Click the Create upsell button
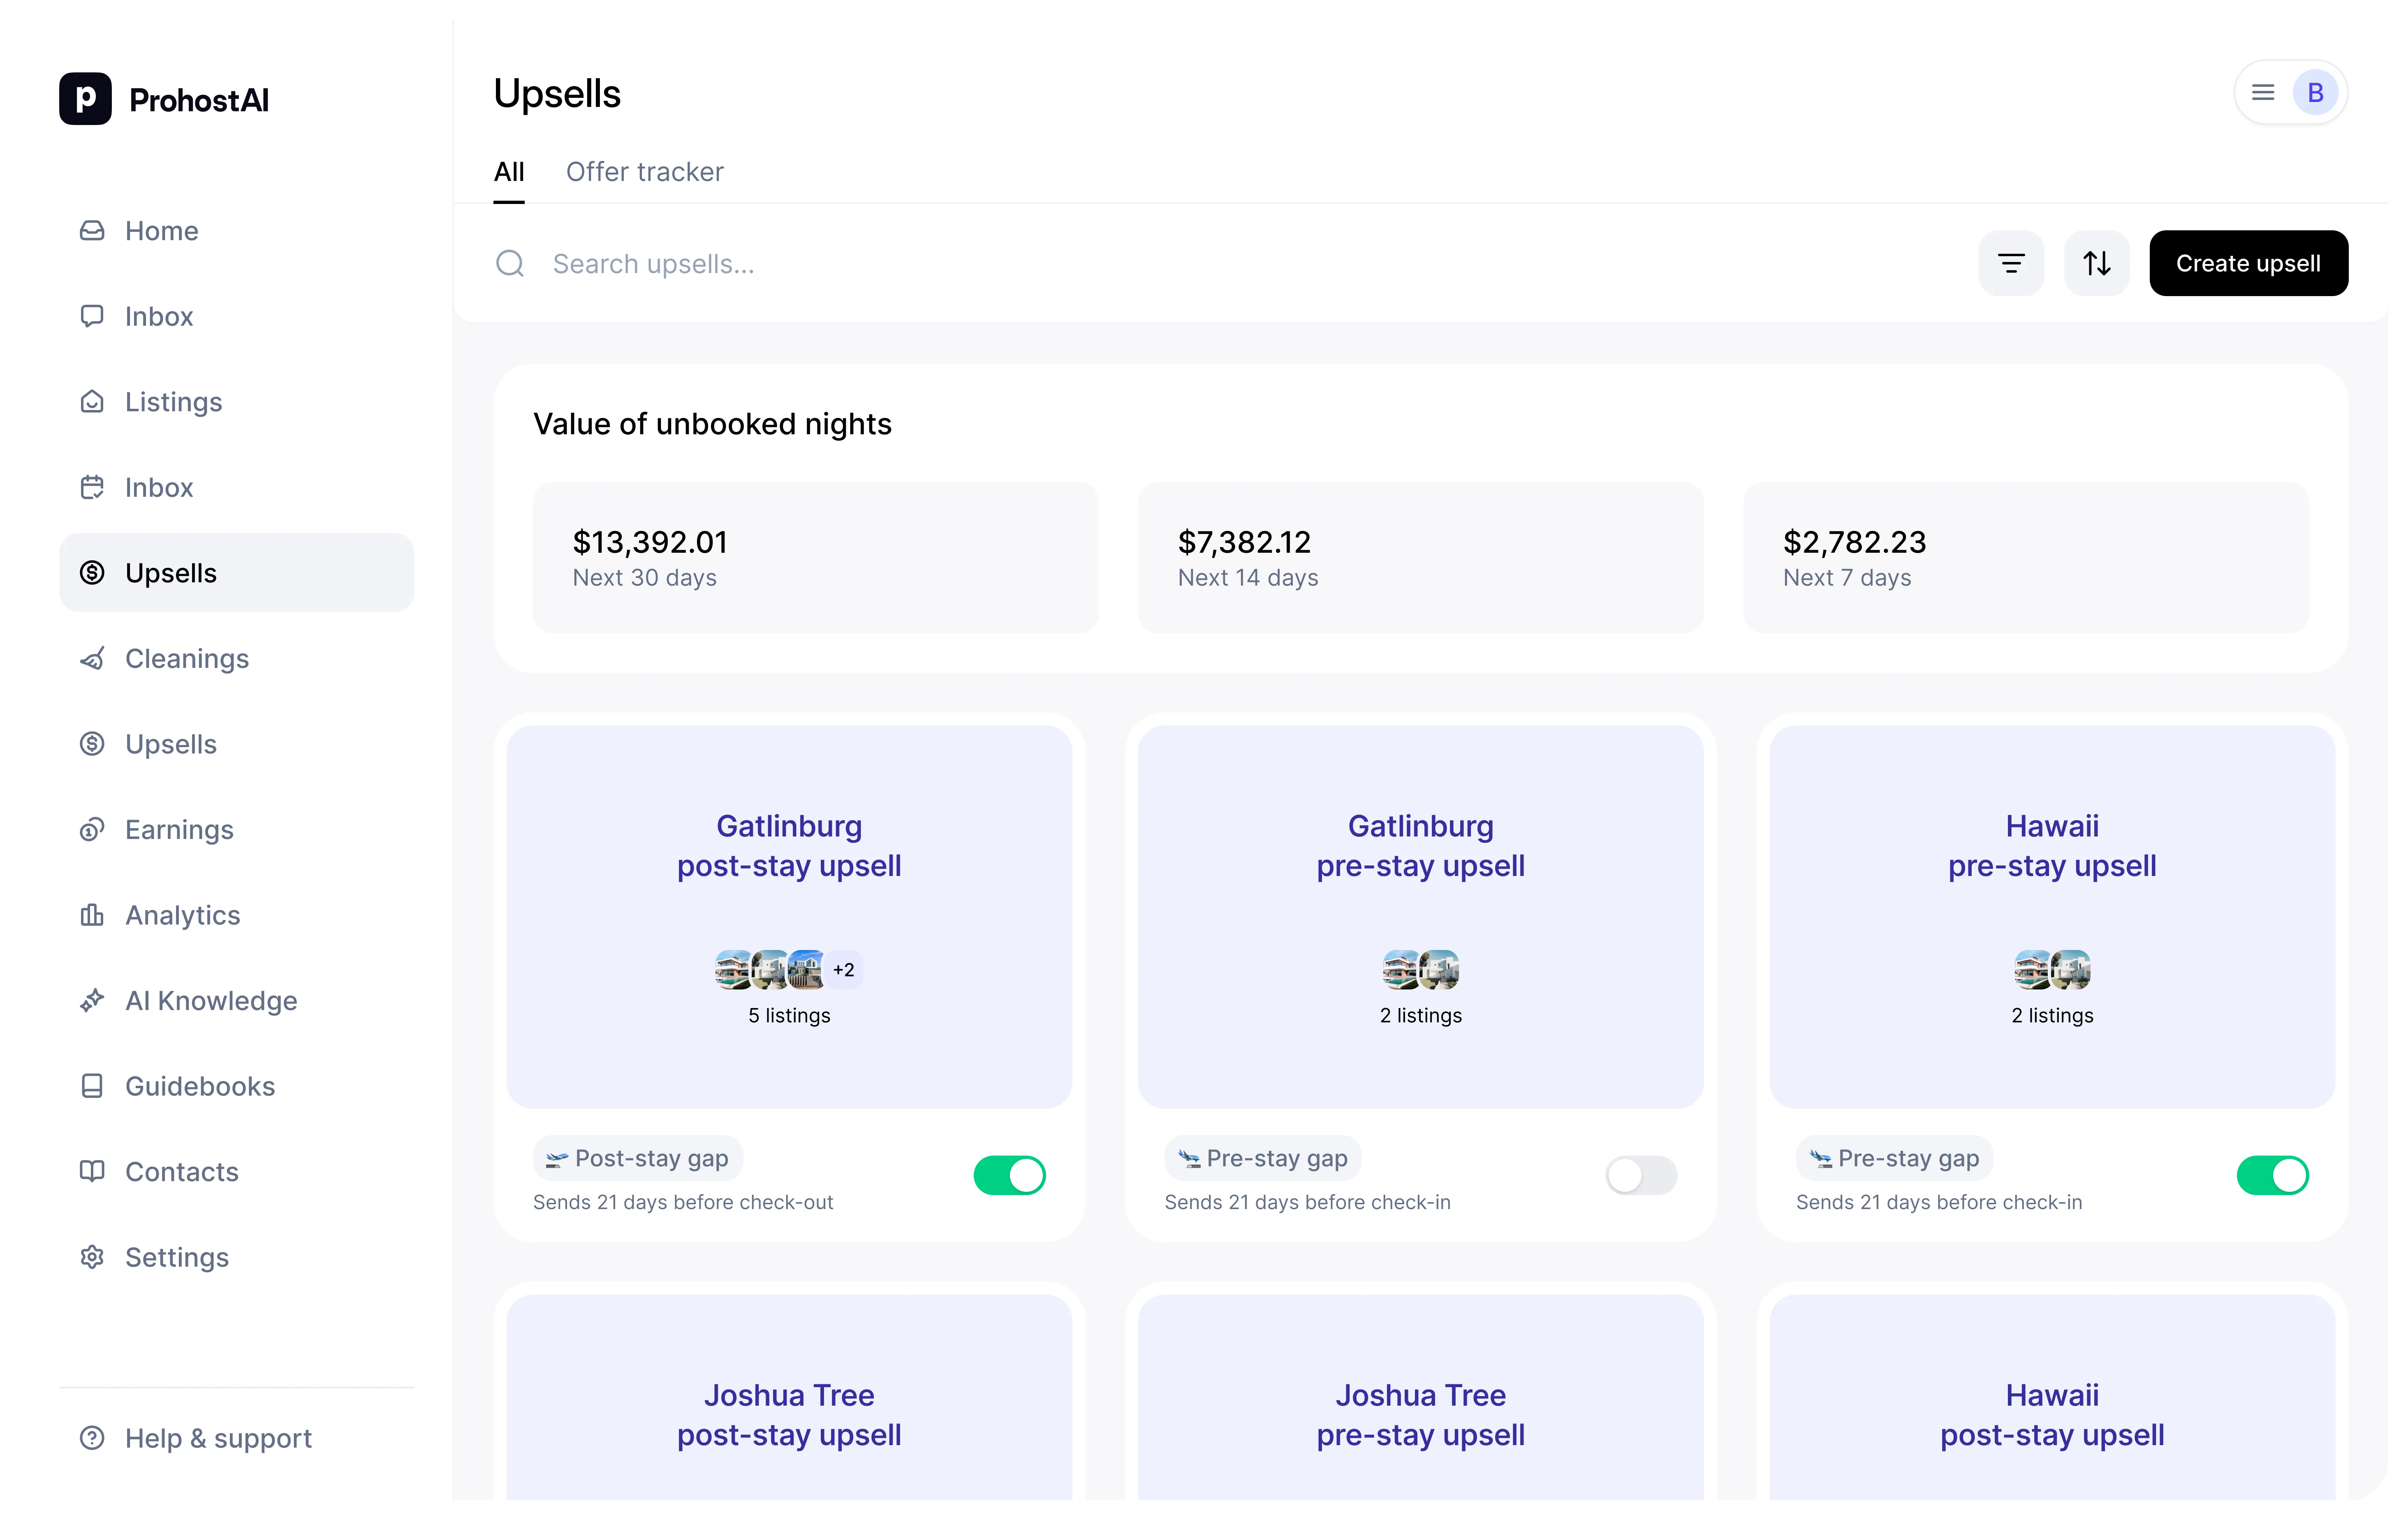Viewport: 2408px width, 1520px height. 2248,263
